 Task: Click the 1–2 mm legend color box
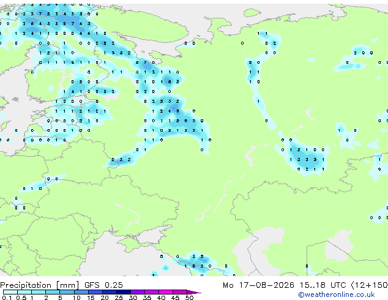39,292
